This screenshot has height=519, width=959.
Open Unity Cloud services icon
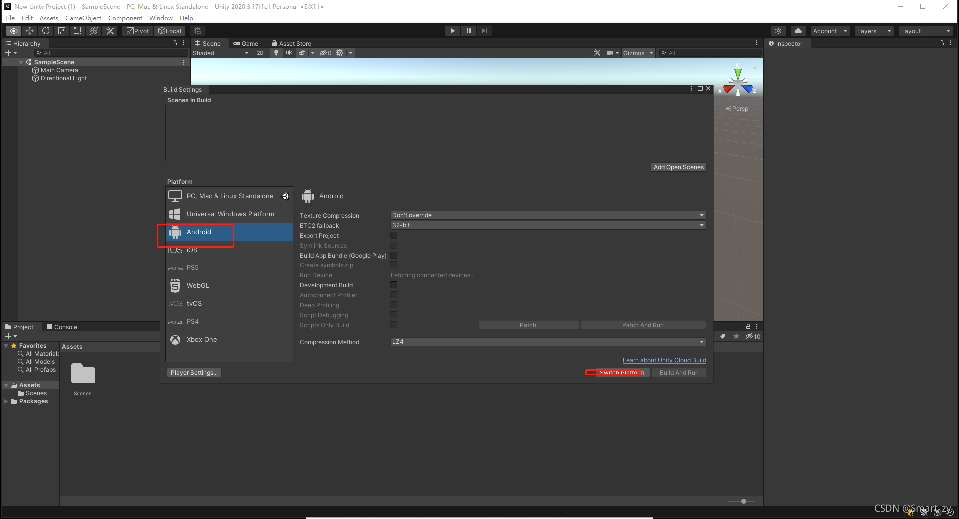[798, 31]
